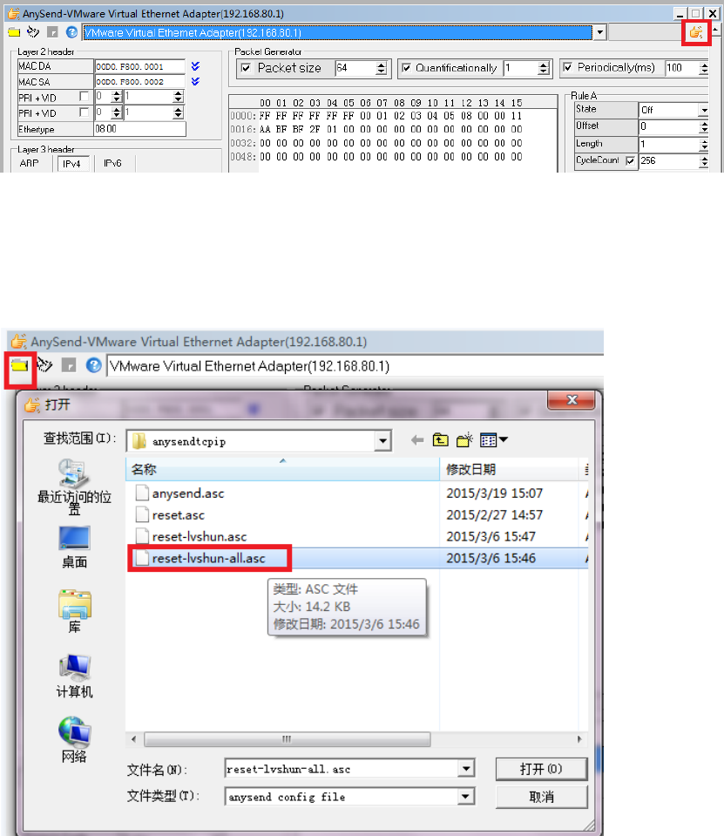Click the orange AnySend hand icon at the right of the upper toolbar

point(696,32)
